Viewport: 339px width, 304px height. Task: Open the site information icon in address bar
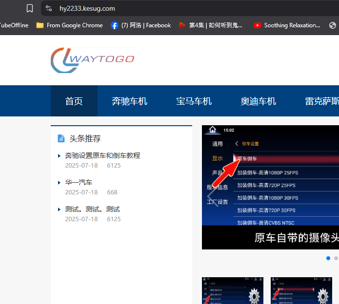(x=49, y=8)
